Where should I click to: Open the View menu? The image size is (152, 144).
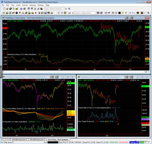tap(13, 5)
